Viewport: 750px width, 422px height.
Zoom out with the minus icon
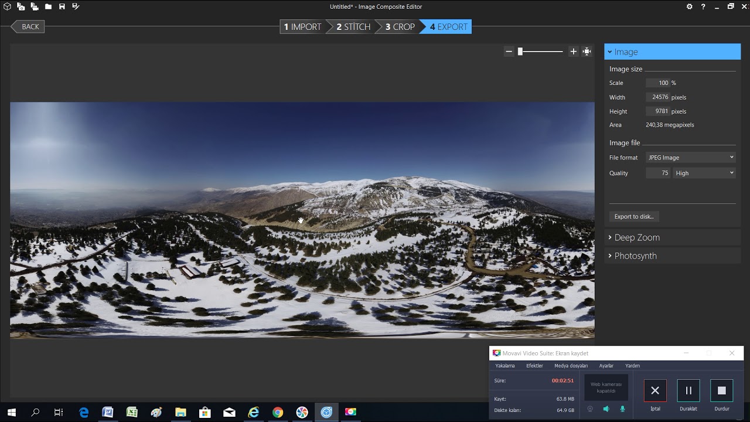tap(509, 52)
